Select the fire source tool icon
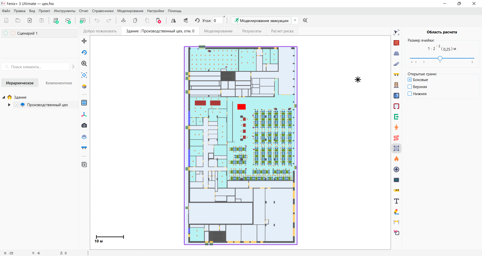The width and height of the screenshot is (482, 256). pyautogui.click(x=396, y=159)
